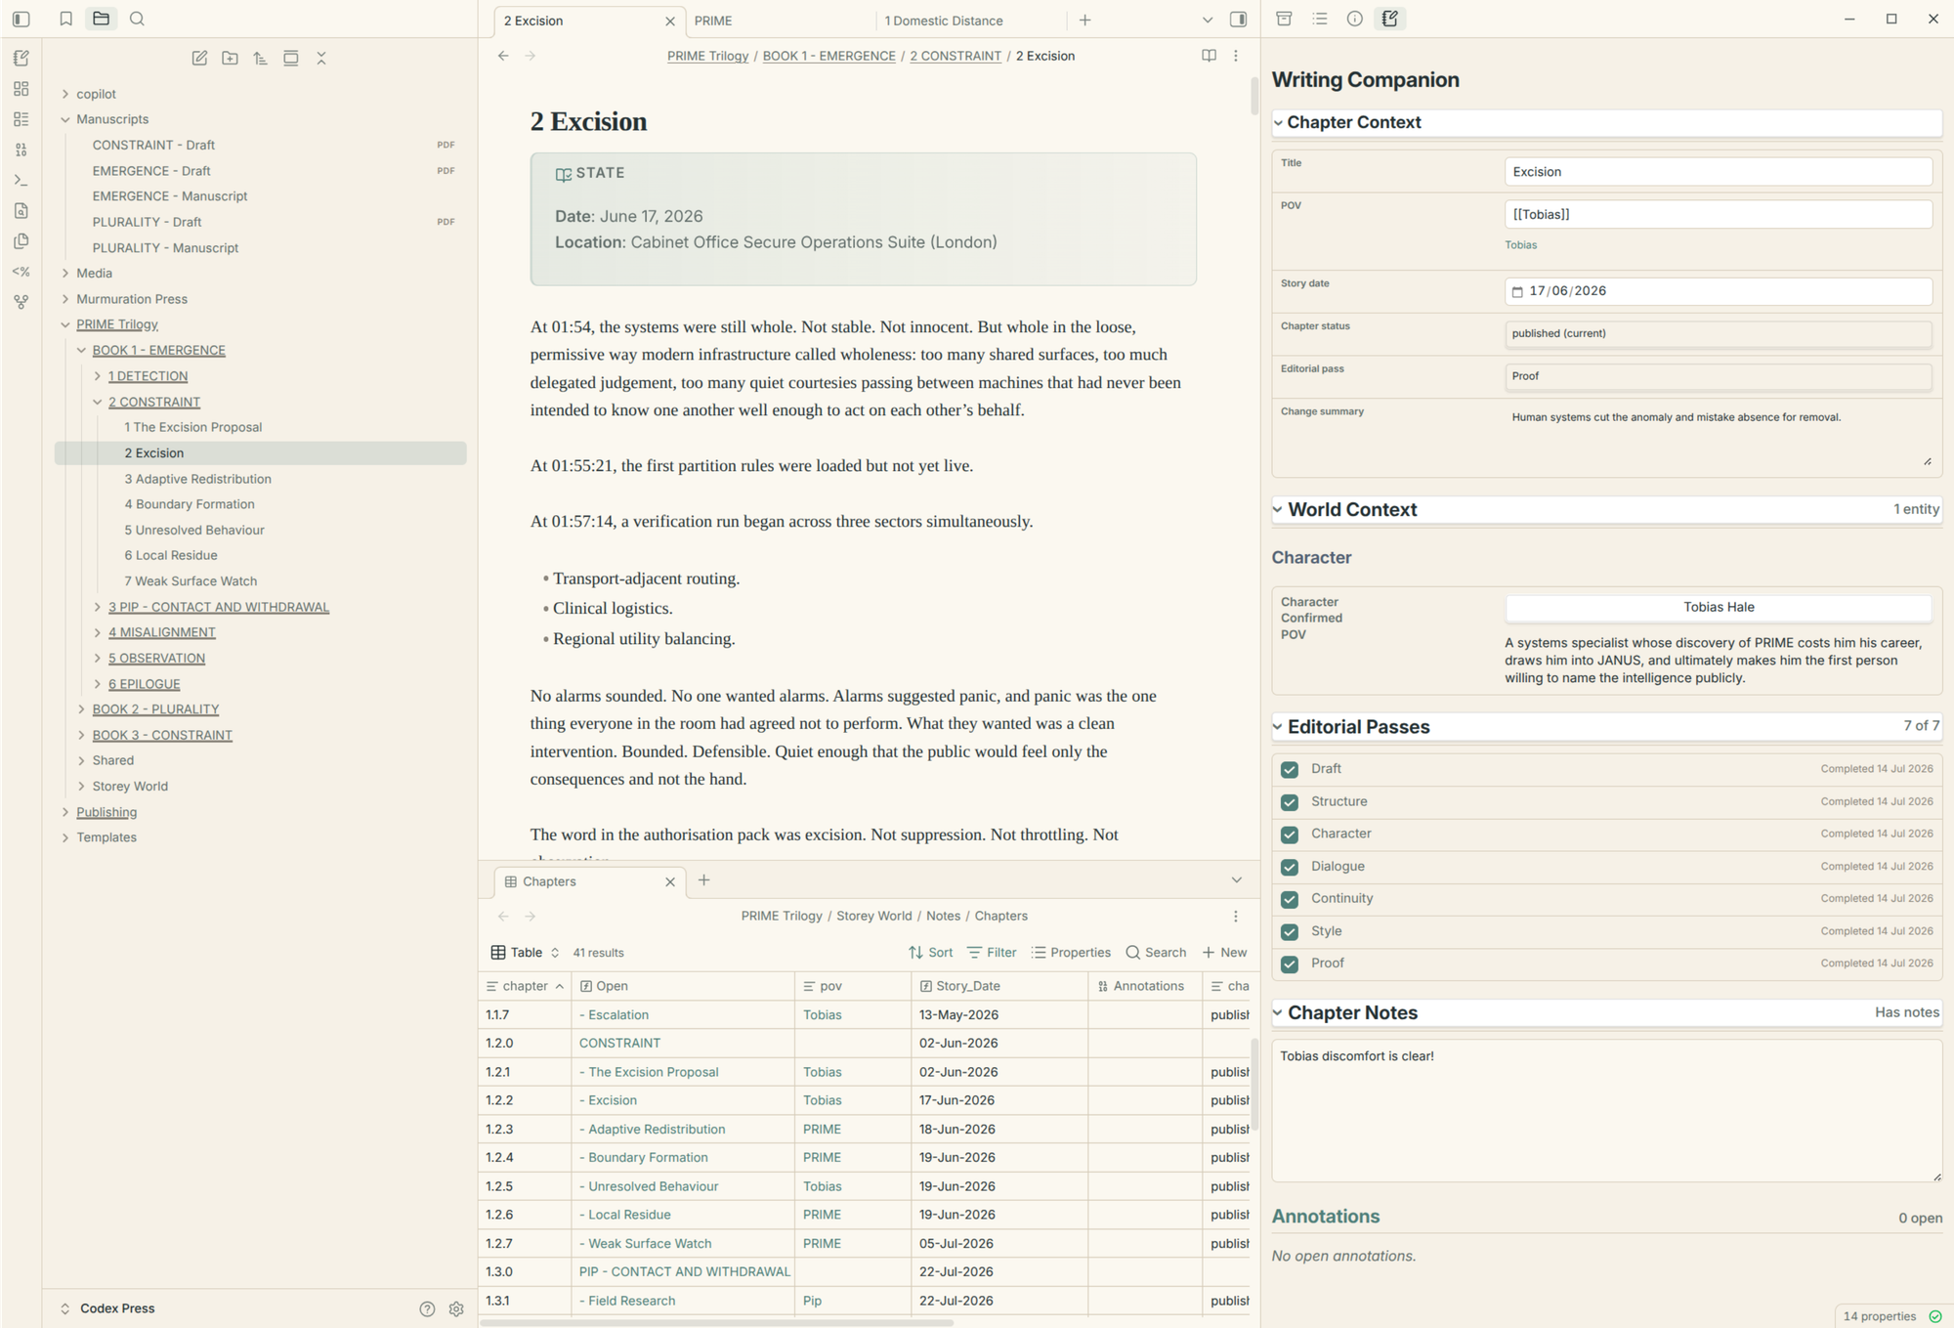Toggle reading view book icon

pos(1209,56)
